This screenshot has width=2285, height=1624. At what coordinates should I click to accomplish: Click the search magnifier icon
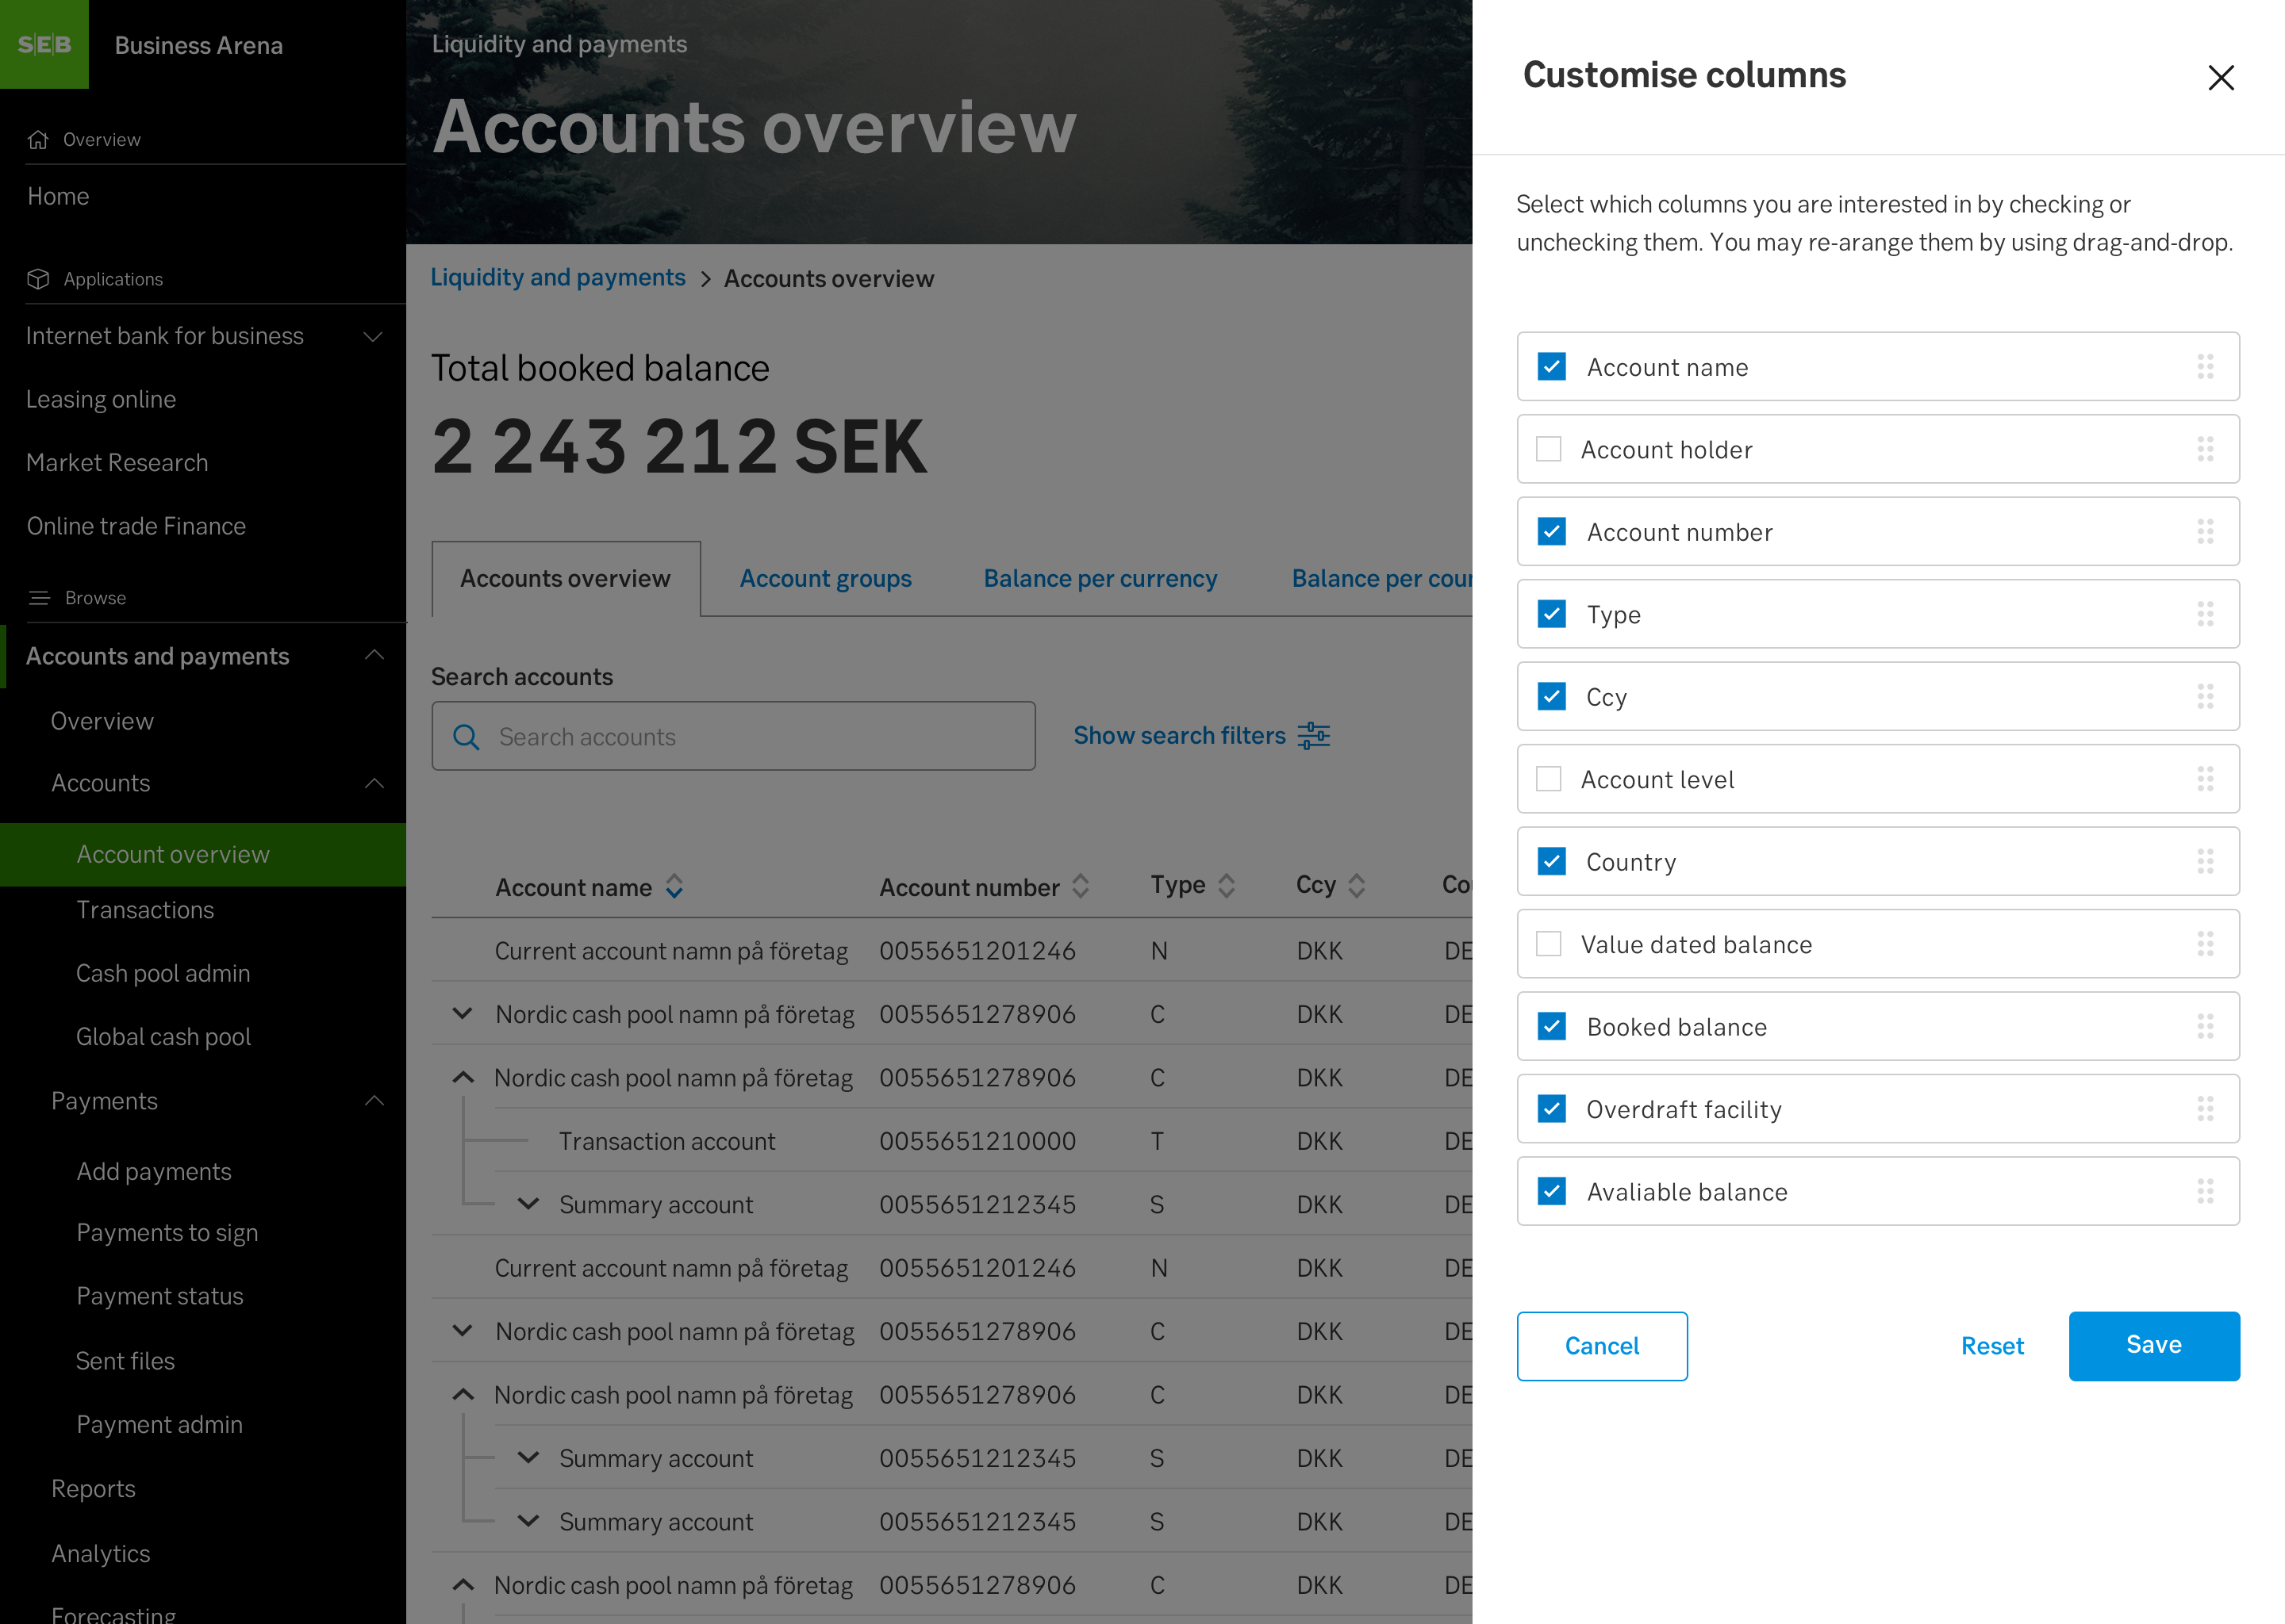click(467, 737)
